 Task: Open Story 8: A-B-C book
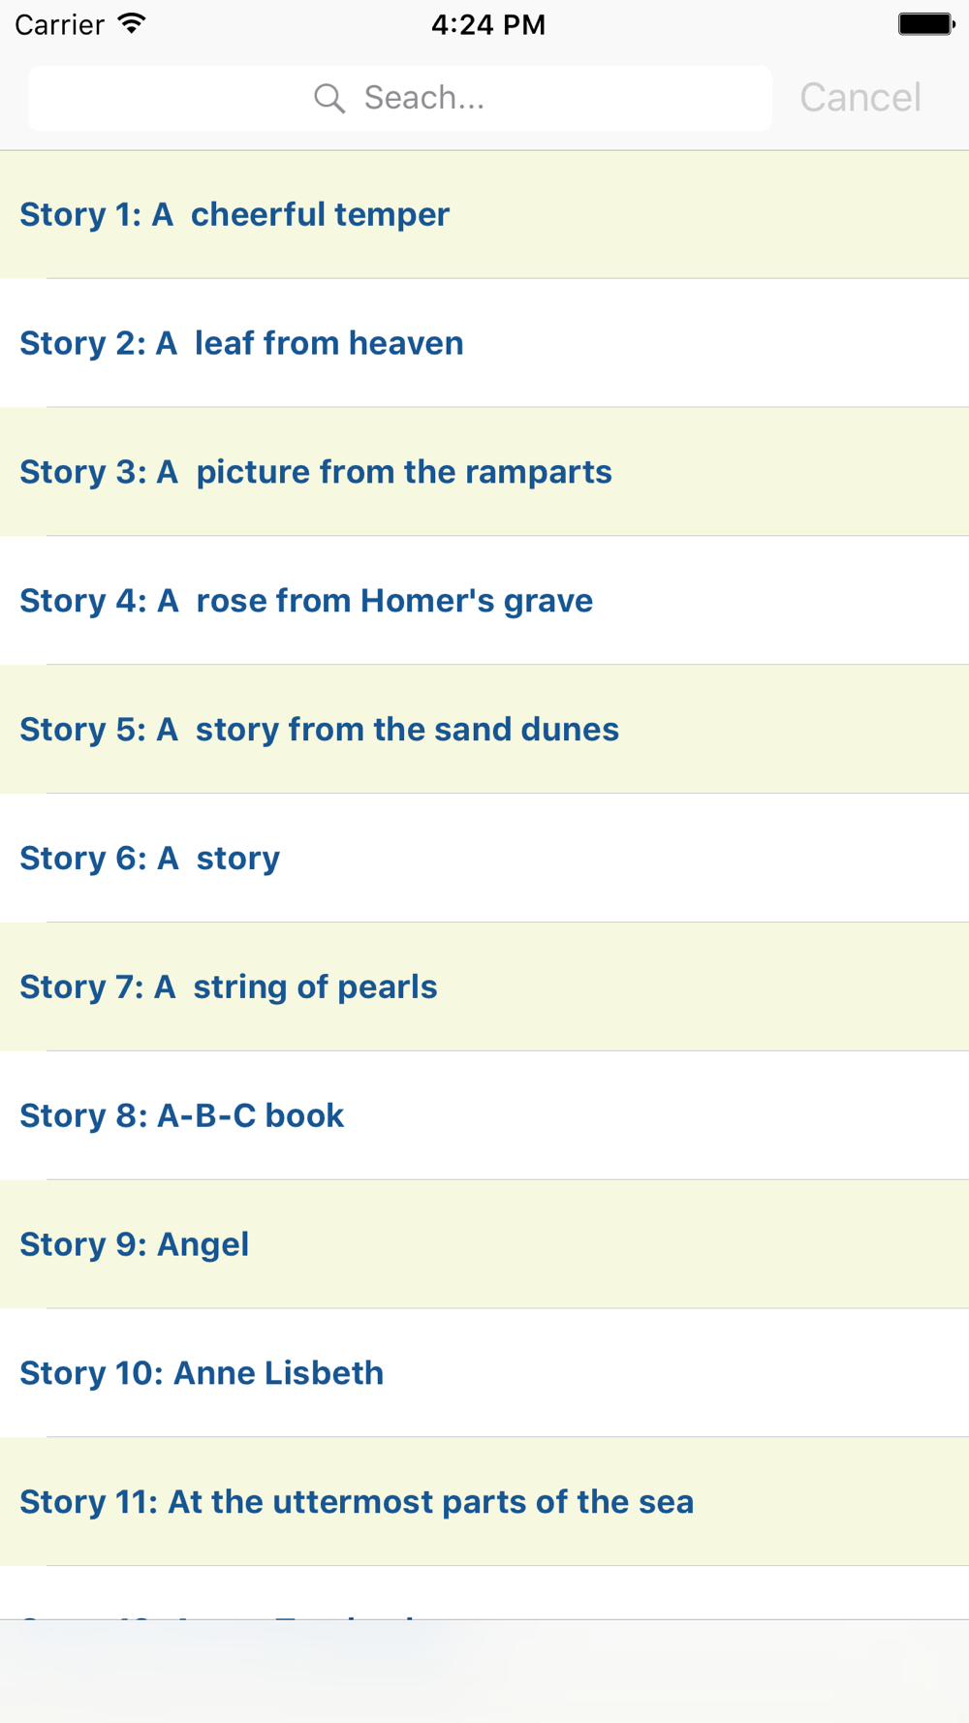[x=484, y=1115]
